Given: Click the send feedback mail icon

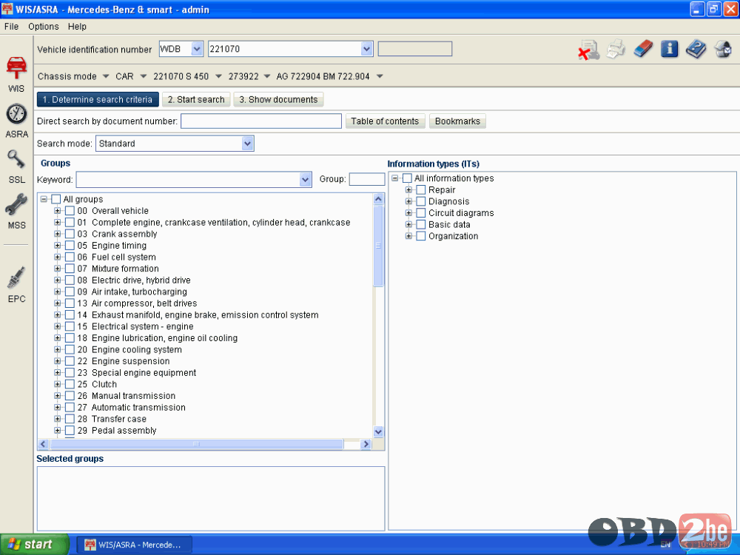Looking at the screenshot, I should (722, 49).
